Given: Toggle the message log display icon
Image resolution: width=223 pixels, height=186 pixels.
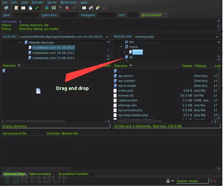Looking at the screenshot, I should click(16, 8).
